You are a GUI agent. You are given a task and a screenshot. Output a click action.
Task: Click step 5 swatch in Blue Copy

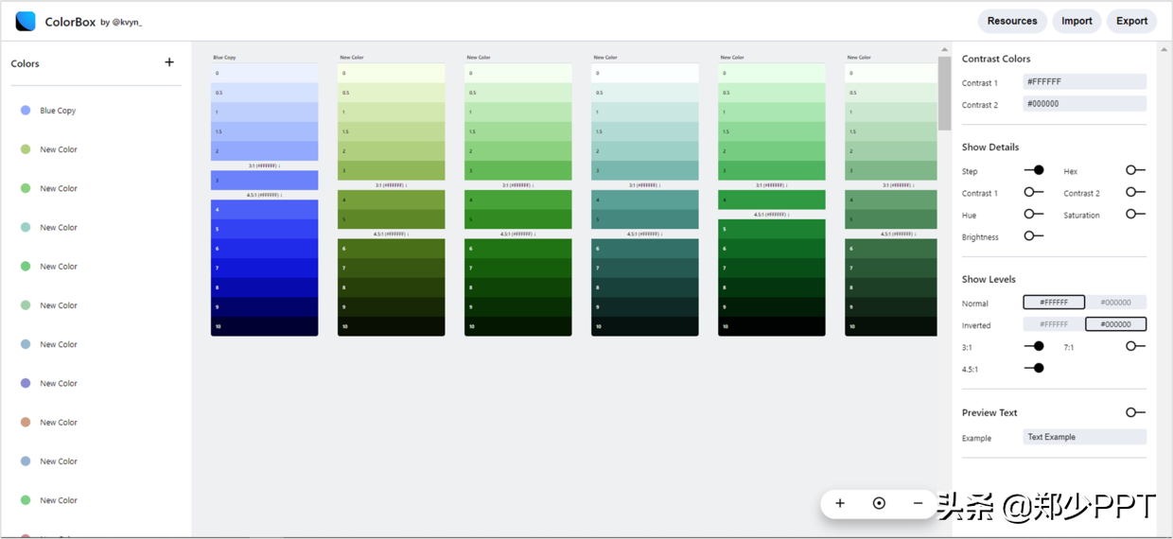[264, 229]
